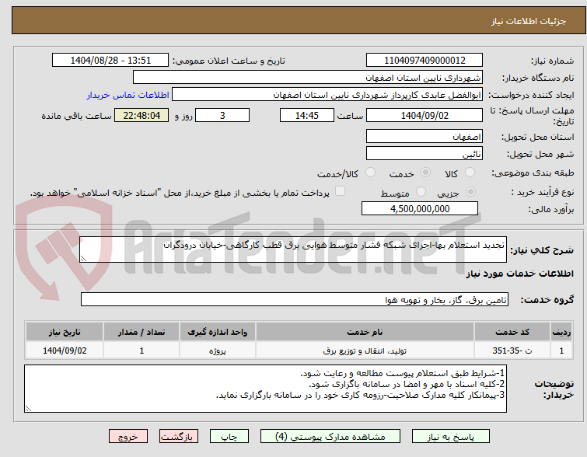This screenshot has height=457, width=587.
Task: Click the delivery city field نائین
Action: pyautogui.click(x=425, y=153)
